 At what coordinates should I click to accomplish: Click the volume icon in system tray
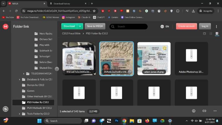click(196, 121)
